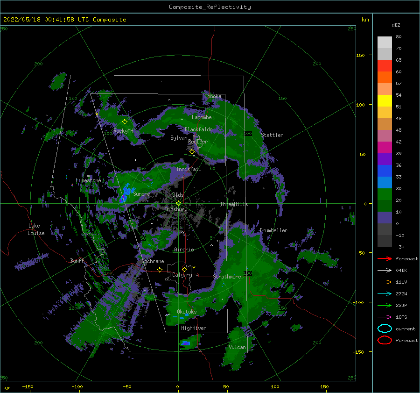Click the Stettler label
Viewport: 420px width, 393px height.
[x=272, y=135]
